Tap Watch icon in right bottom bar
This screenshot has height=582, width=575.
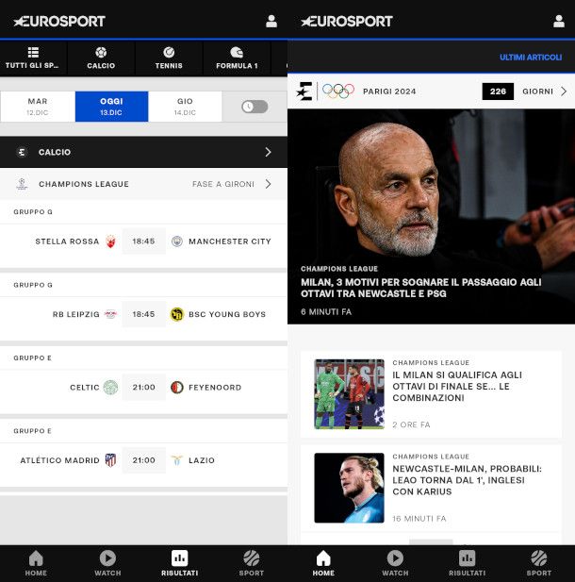pos(395,558)
